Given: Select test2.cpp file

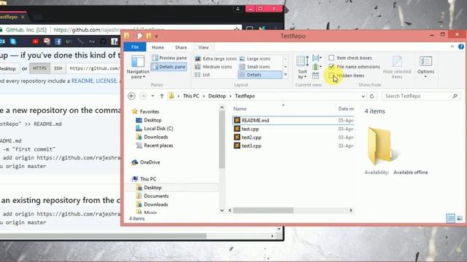Looking at the screenshot, I should pos(251,138).
